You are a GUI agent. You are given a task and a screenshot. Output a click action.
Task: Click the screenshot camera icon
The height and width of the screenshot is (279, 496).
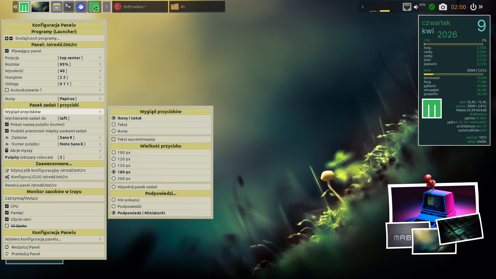443,7
